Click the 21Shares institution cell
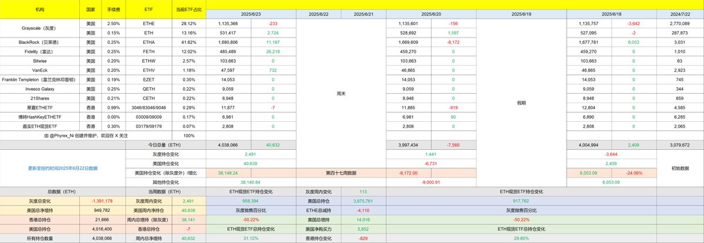The width and height of the screenshot is (704, 243). click(40, 98)
